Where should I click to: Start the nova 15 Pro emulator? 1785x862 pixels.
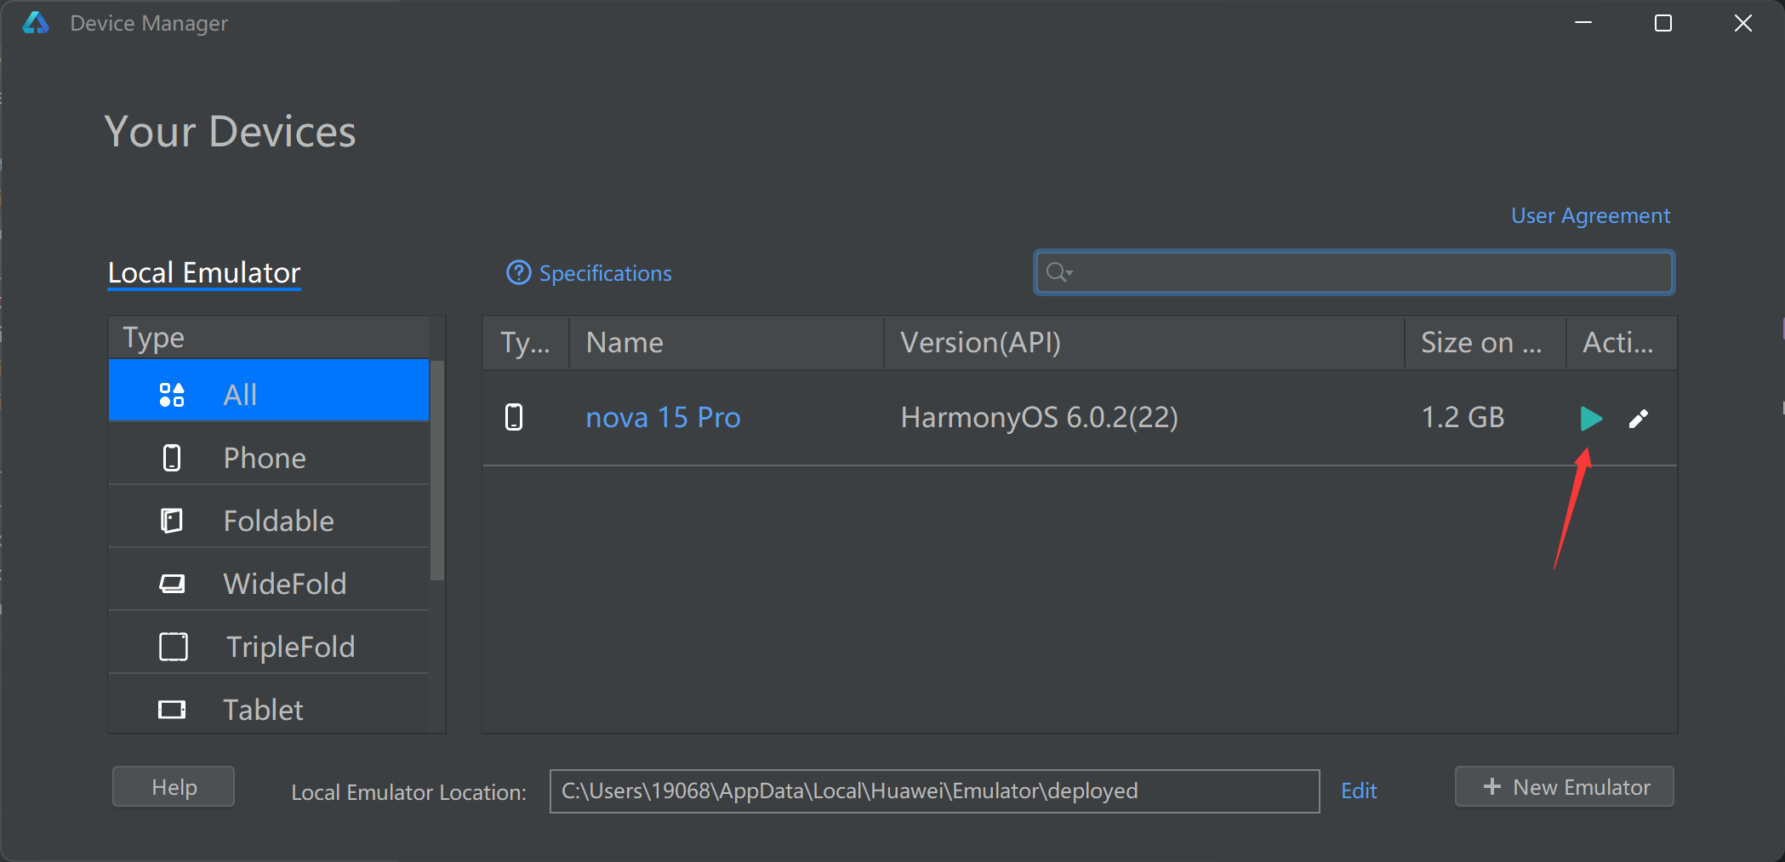coord(1590,418)
